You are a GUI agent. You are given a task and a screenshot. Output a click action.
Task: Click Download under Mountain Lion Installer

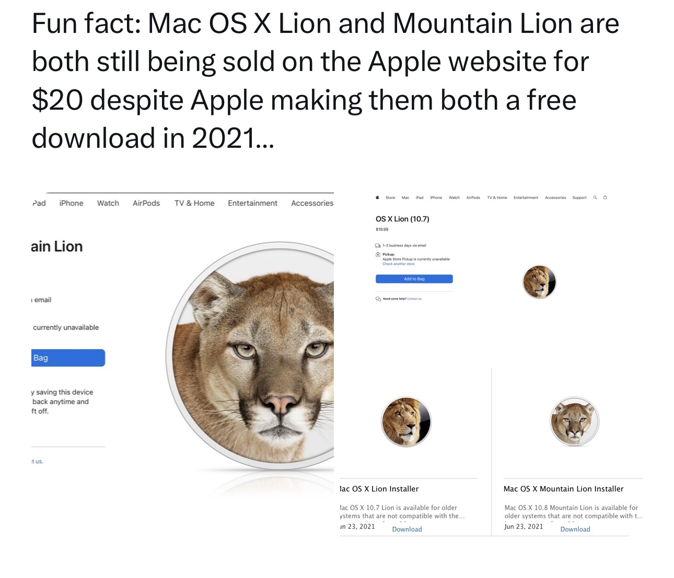point(575,529)
